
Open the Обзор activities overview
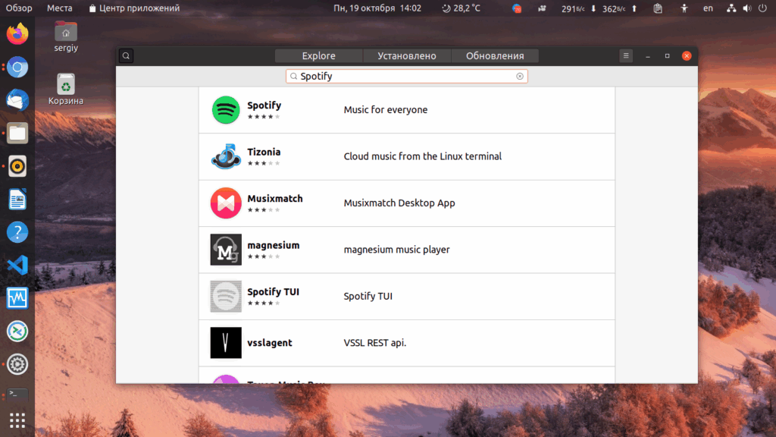point(19,8)
